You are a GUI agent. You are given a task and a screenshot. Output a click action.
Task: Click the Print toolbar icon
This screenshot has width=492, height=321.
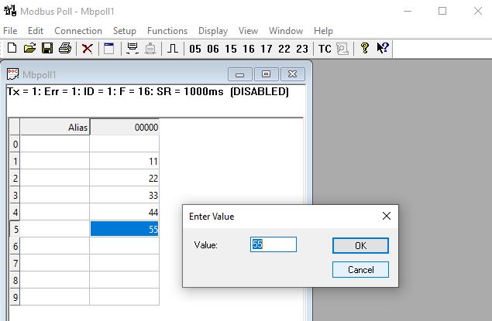click(65, 48)
